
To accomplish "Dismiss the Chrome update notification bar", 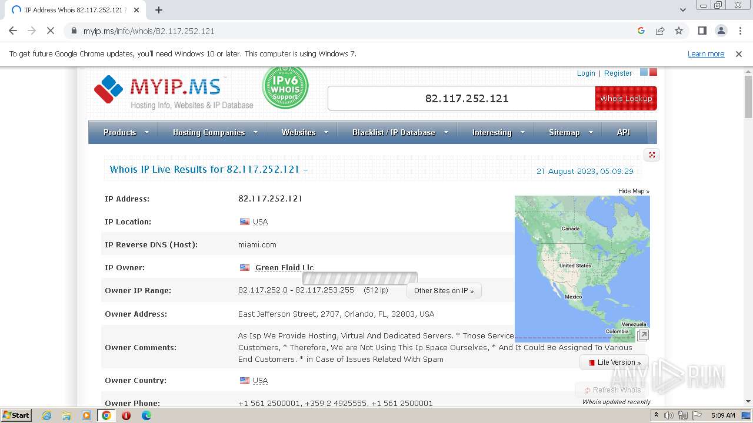I will [739, 54].
